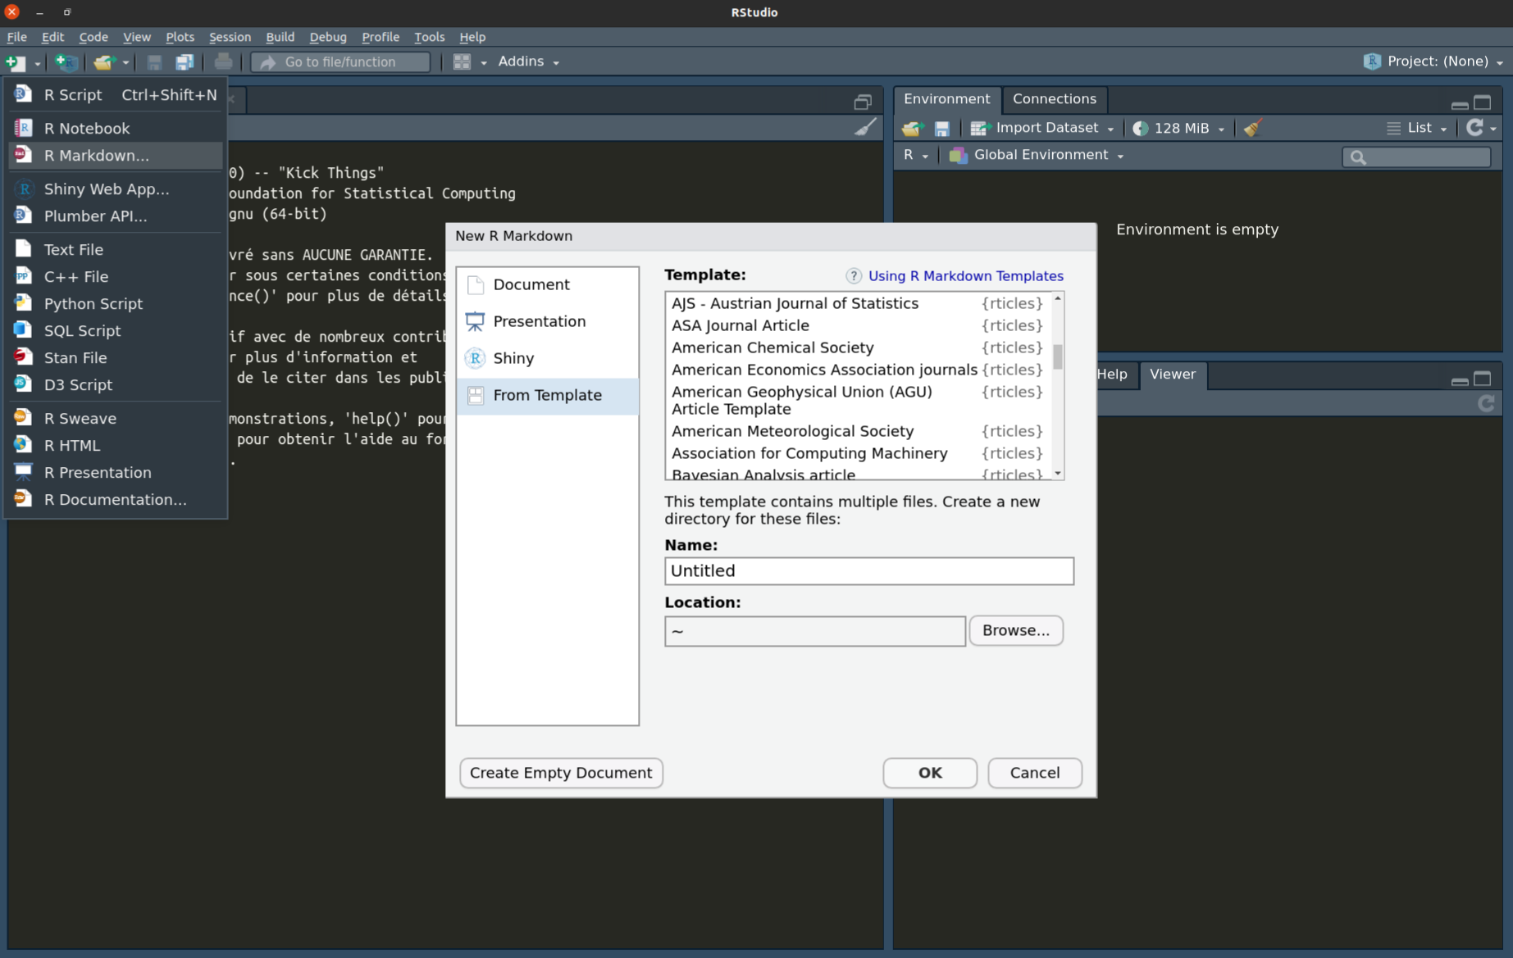Select American Chemical Society template
The width and height of the screenshot is (1513, 958).
click(x=857, y=347)
